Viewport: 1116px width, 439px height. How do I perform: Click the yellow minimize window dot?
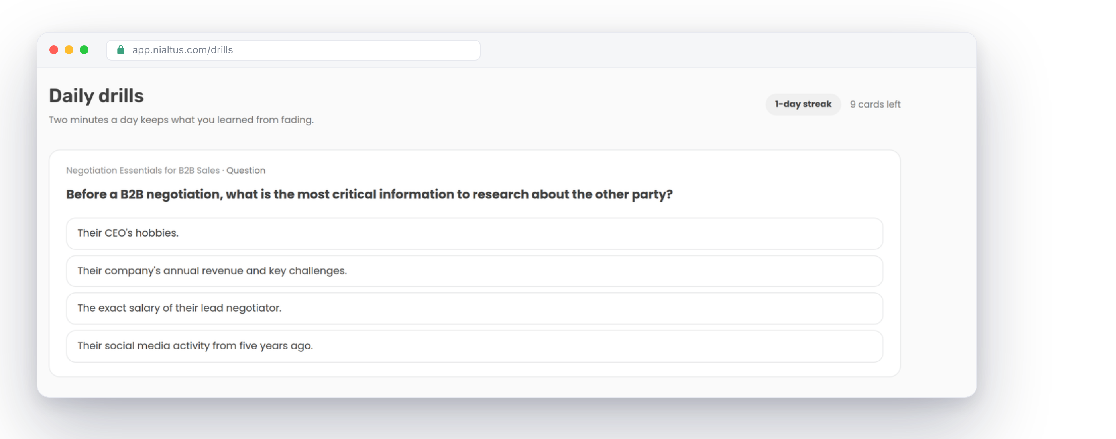point(69,50)
